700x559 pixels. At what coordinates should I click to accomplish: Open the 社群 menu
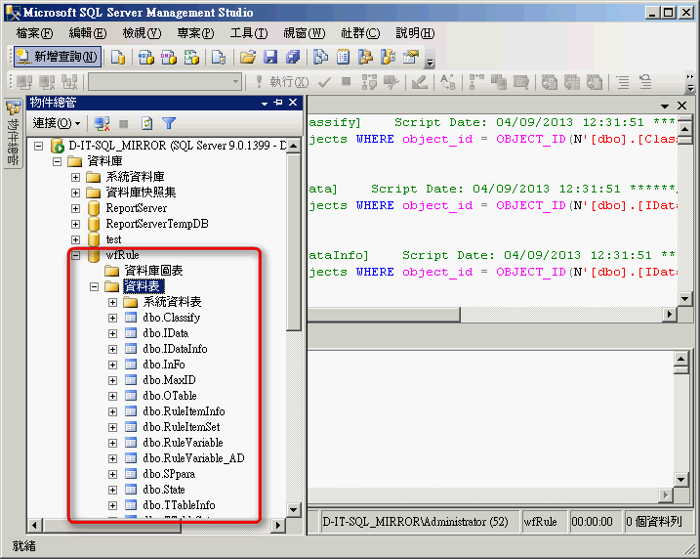[x=360, y=33]
